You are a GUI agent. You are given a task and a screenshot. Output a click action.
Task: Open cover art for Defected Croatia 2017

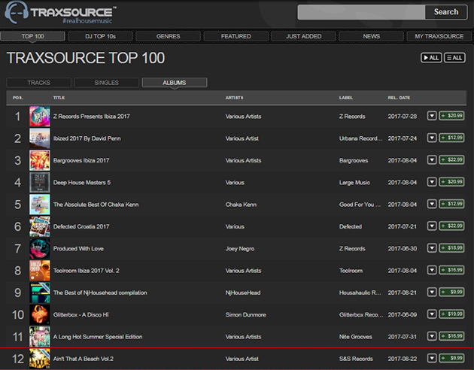(40, 226)
